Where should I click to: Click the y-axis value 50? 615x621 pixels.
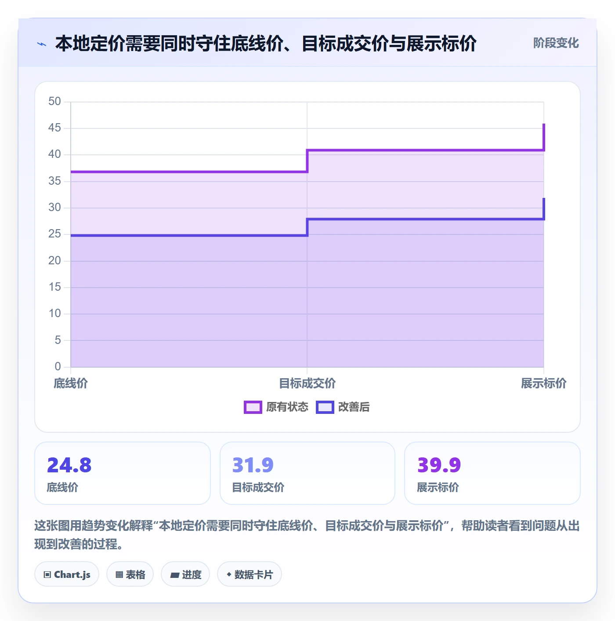point(55,102)
